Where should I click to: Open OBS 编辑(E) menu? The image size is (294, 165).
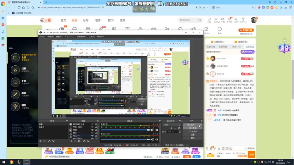50,37
